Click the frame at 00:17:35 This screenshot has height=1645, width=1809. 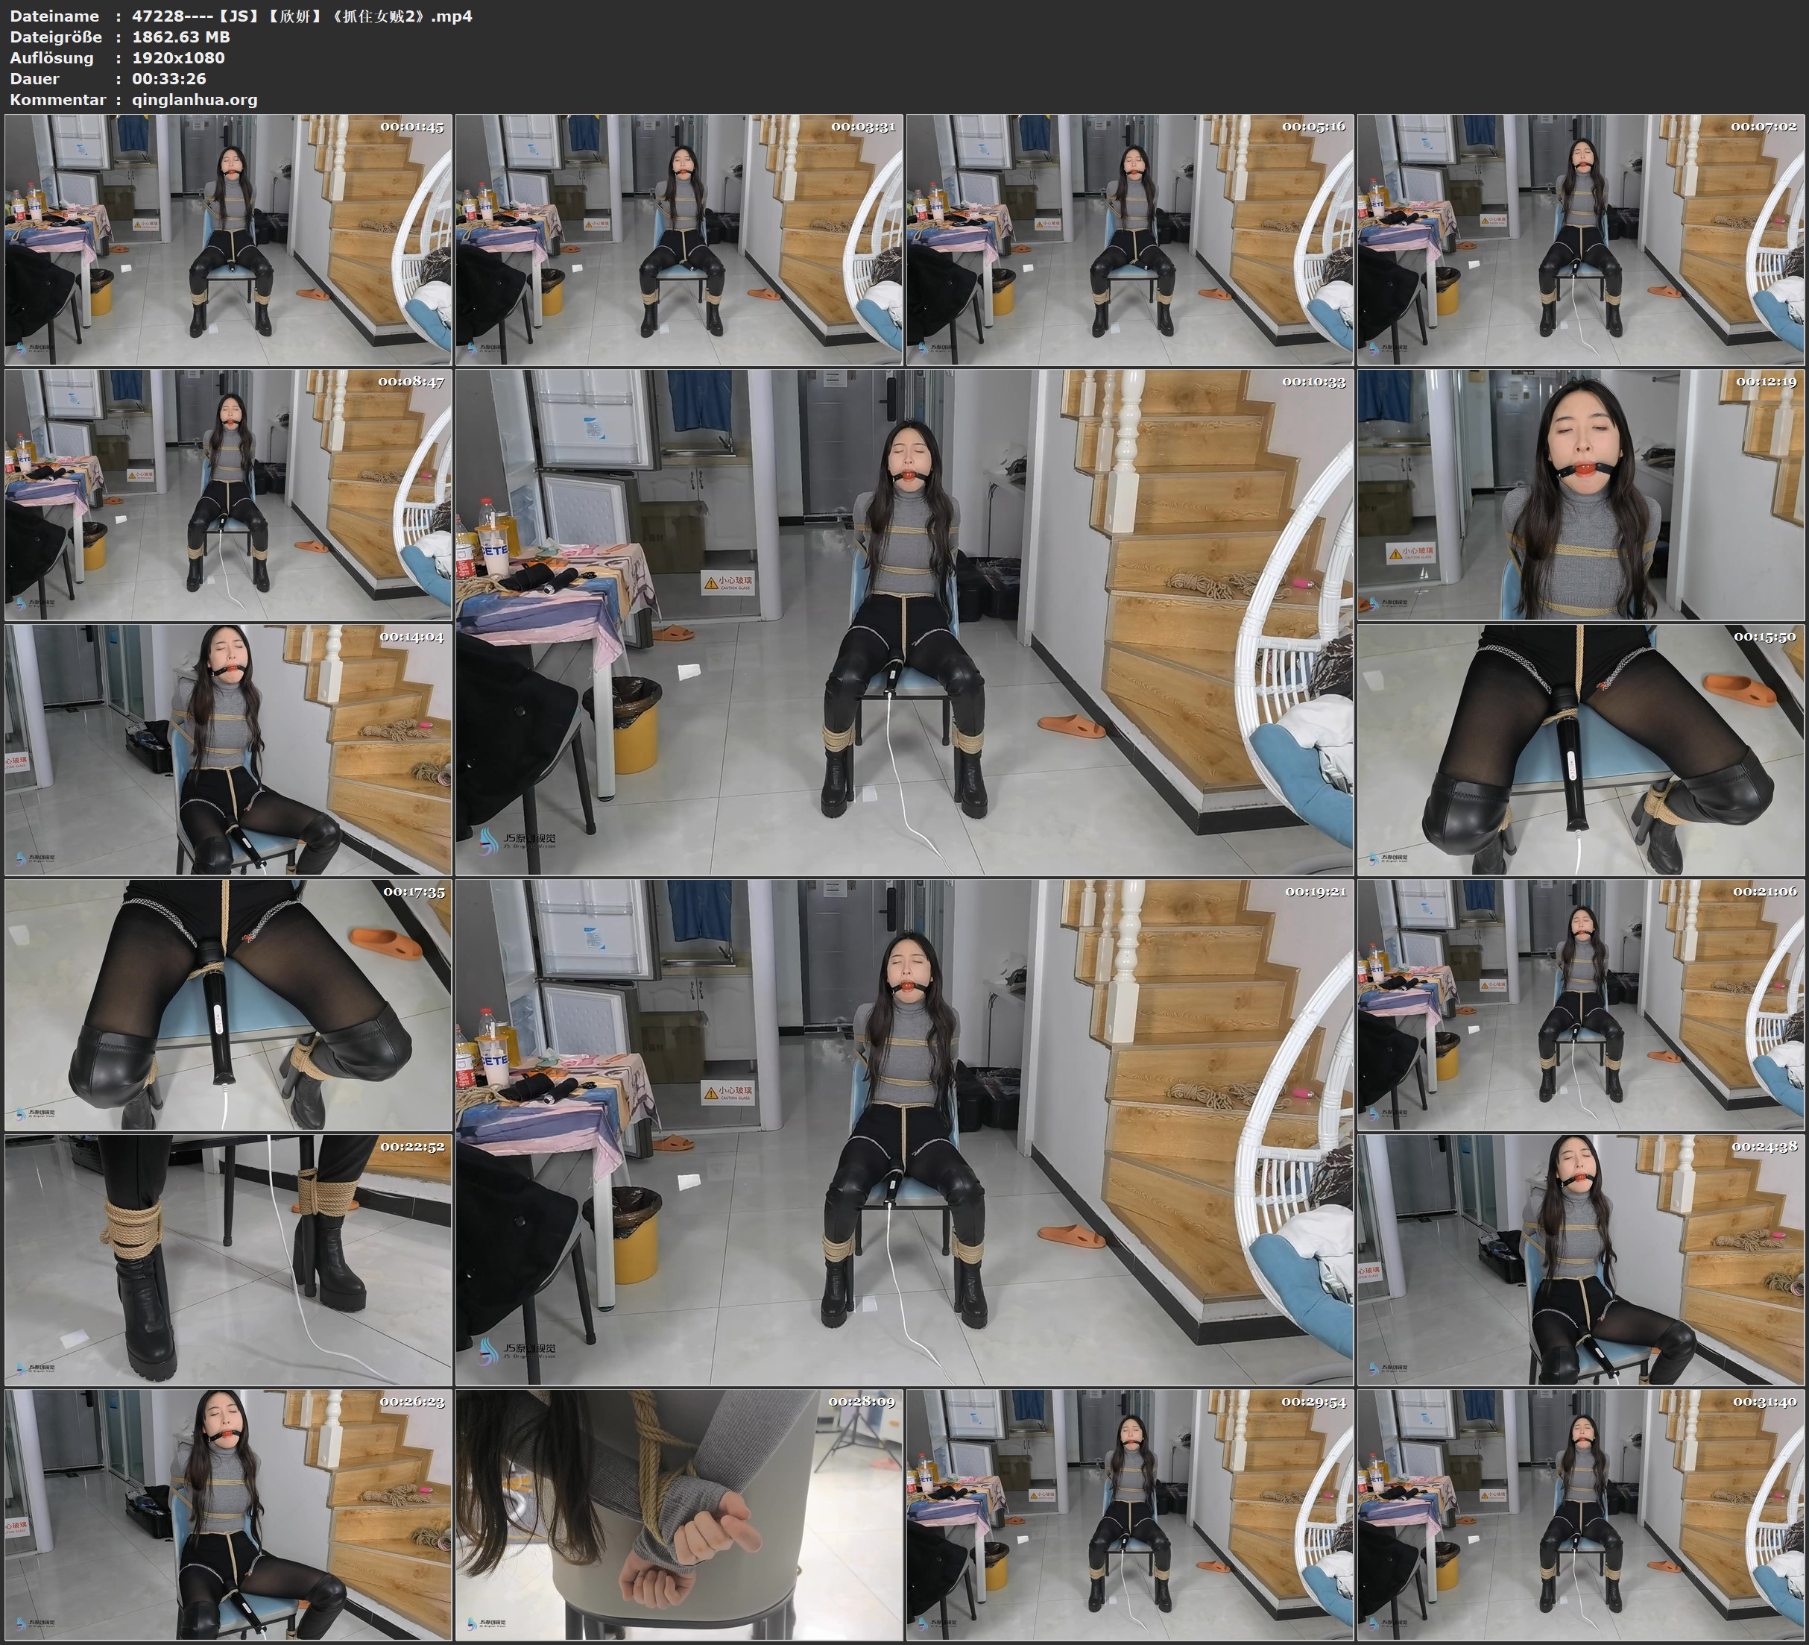pos(228,1004)
